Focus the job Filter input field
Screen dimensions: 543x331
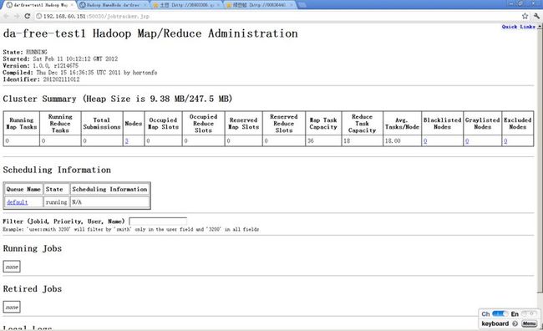(x=158, y=222)
